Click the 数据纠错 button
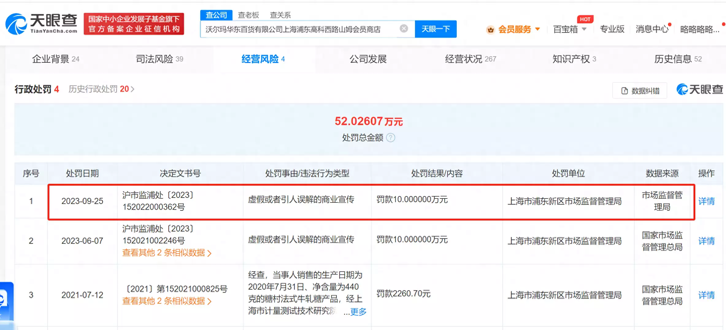This screenshot has width=726, height=330. (640, 91)
